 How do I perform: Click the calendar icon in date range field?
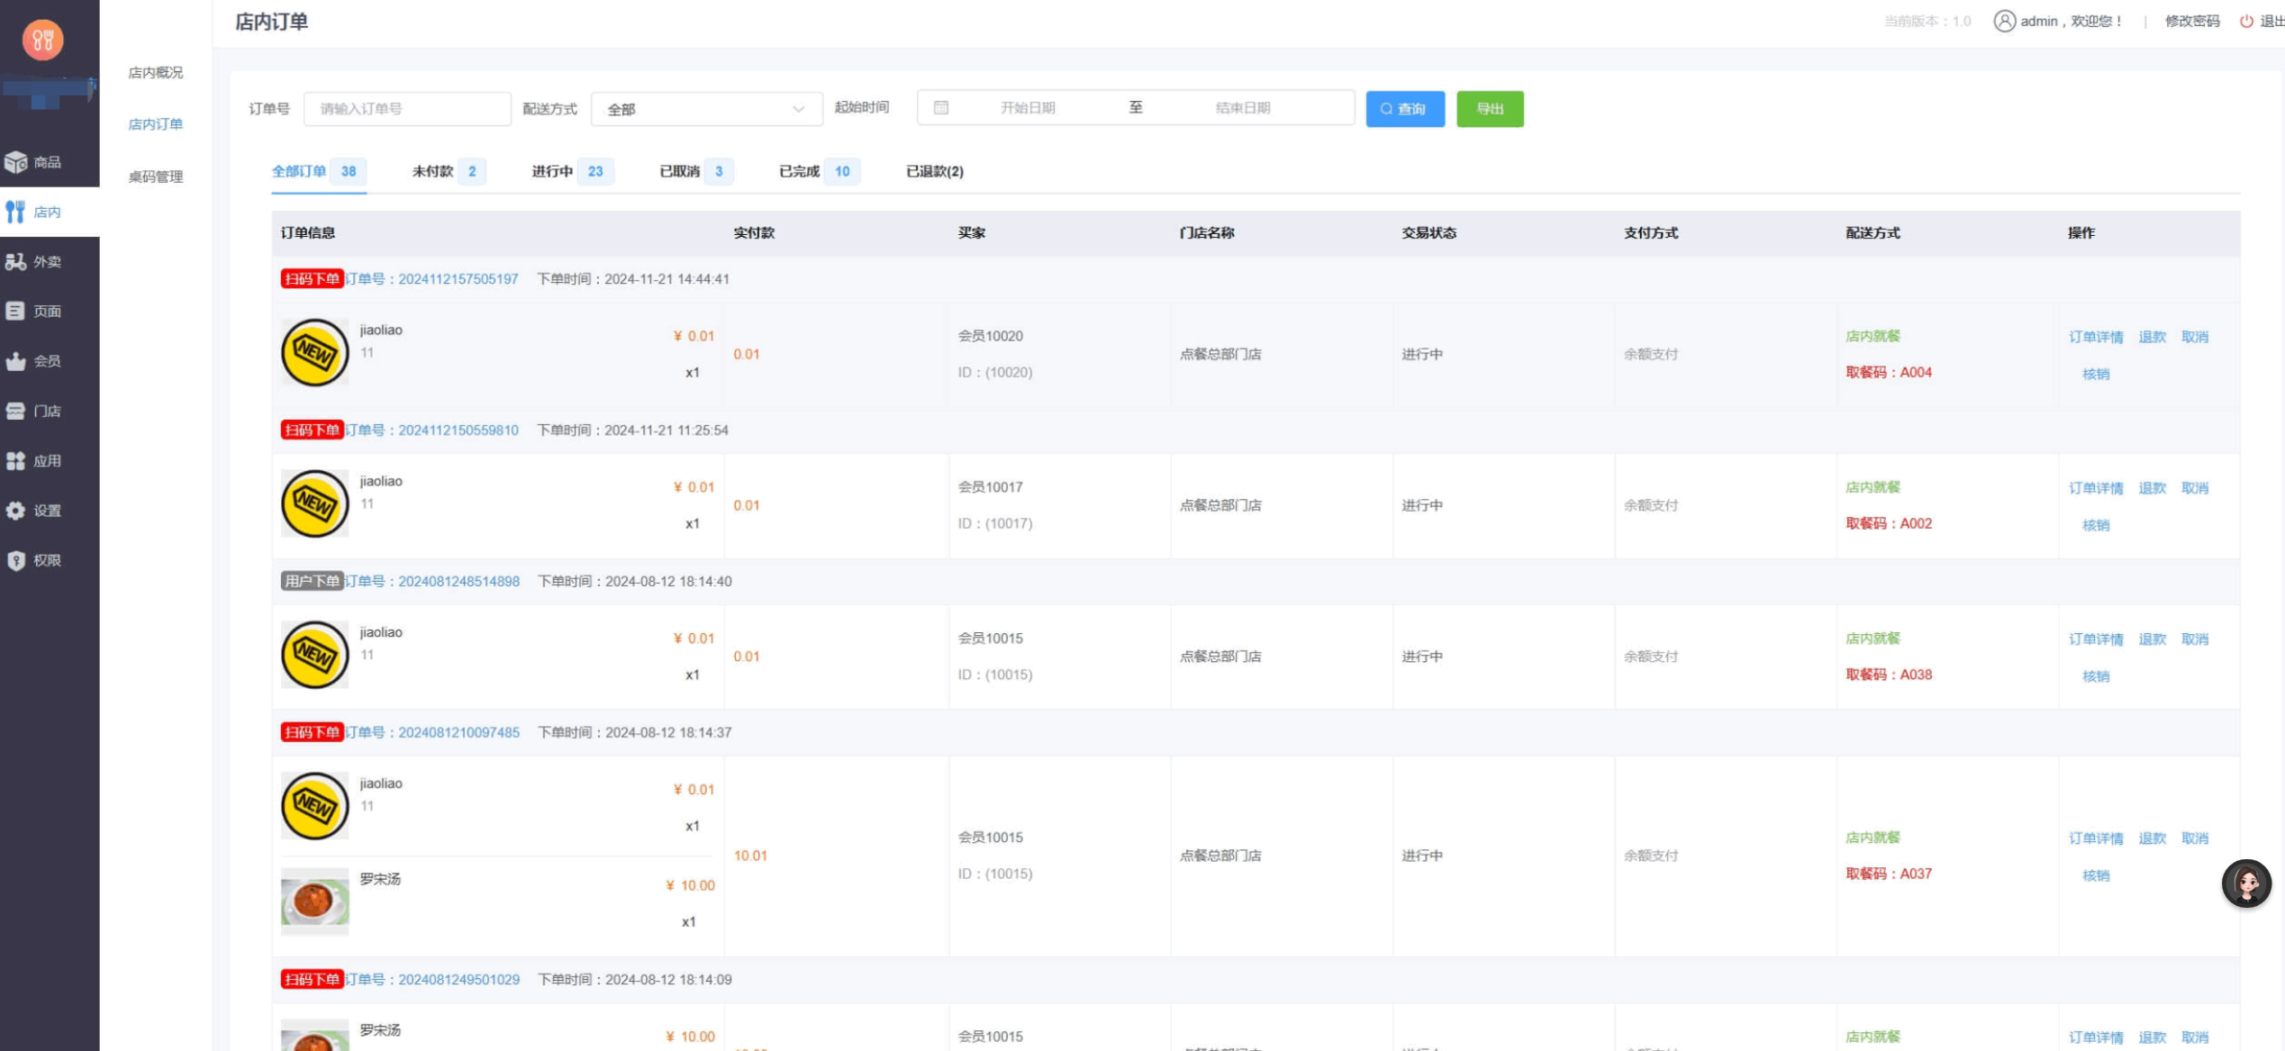click(941, 108)
